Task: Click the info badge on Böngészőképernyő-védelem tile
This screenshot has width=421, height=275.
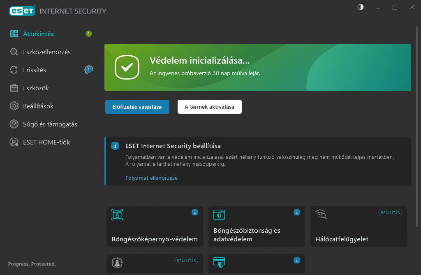Action: (195, 212)
